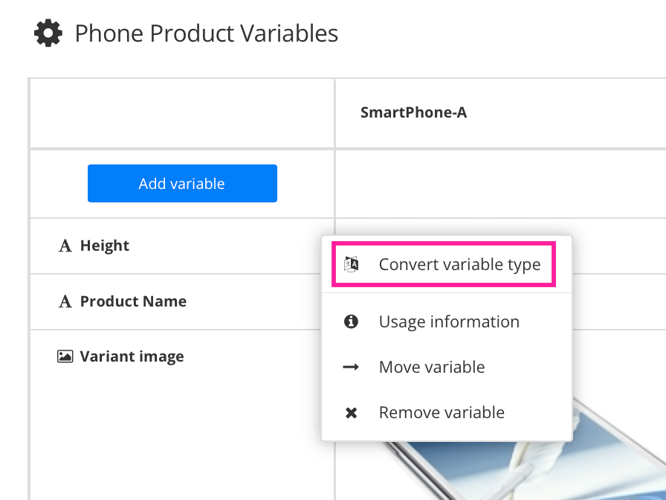Select the Height variable row

[105, 245]
